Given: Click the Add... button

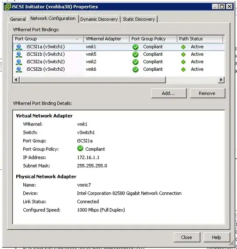Looking at the screenshot, I should point(169,93).
